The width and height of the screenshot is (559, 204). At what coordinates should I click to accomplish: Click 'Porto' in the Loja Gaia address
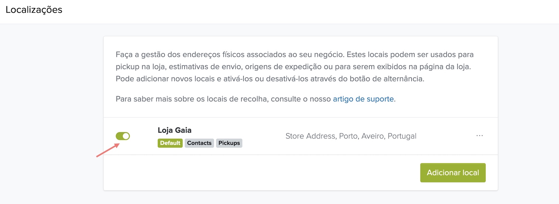click(x=348, y=136)
